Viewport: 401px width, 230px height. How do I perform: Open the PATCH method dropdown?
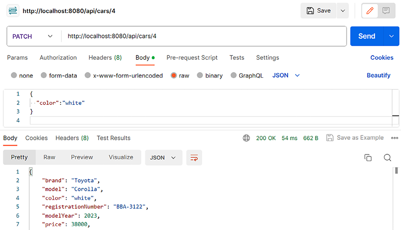point(33,36)
